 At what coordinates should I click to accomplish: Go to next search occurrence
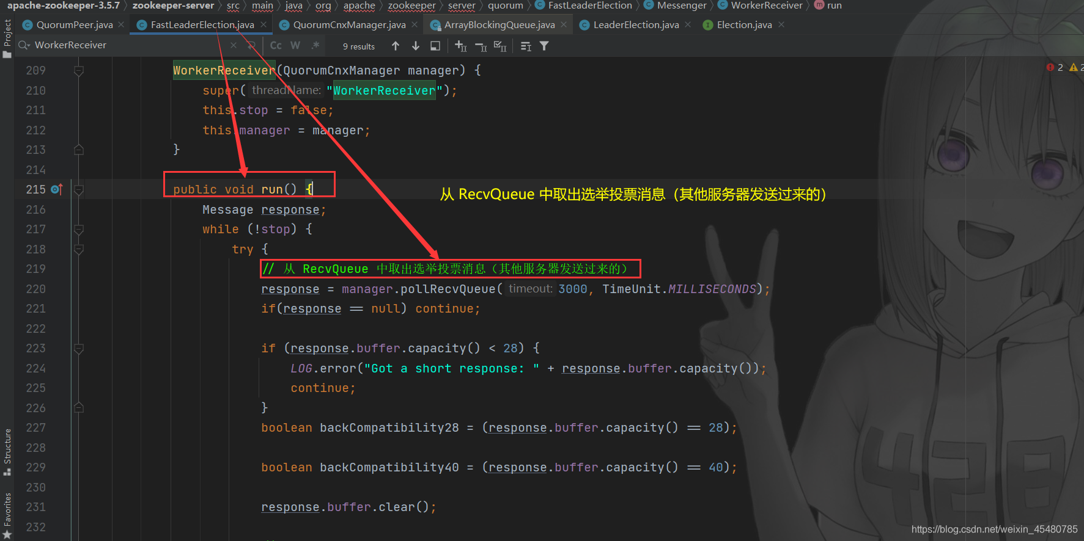coord(416,46)
